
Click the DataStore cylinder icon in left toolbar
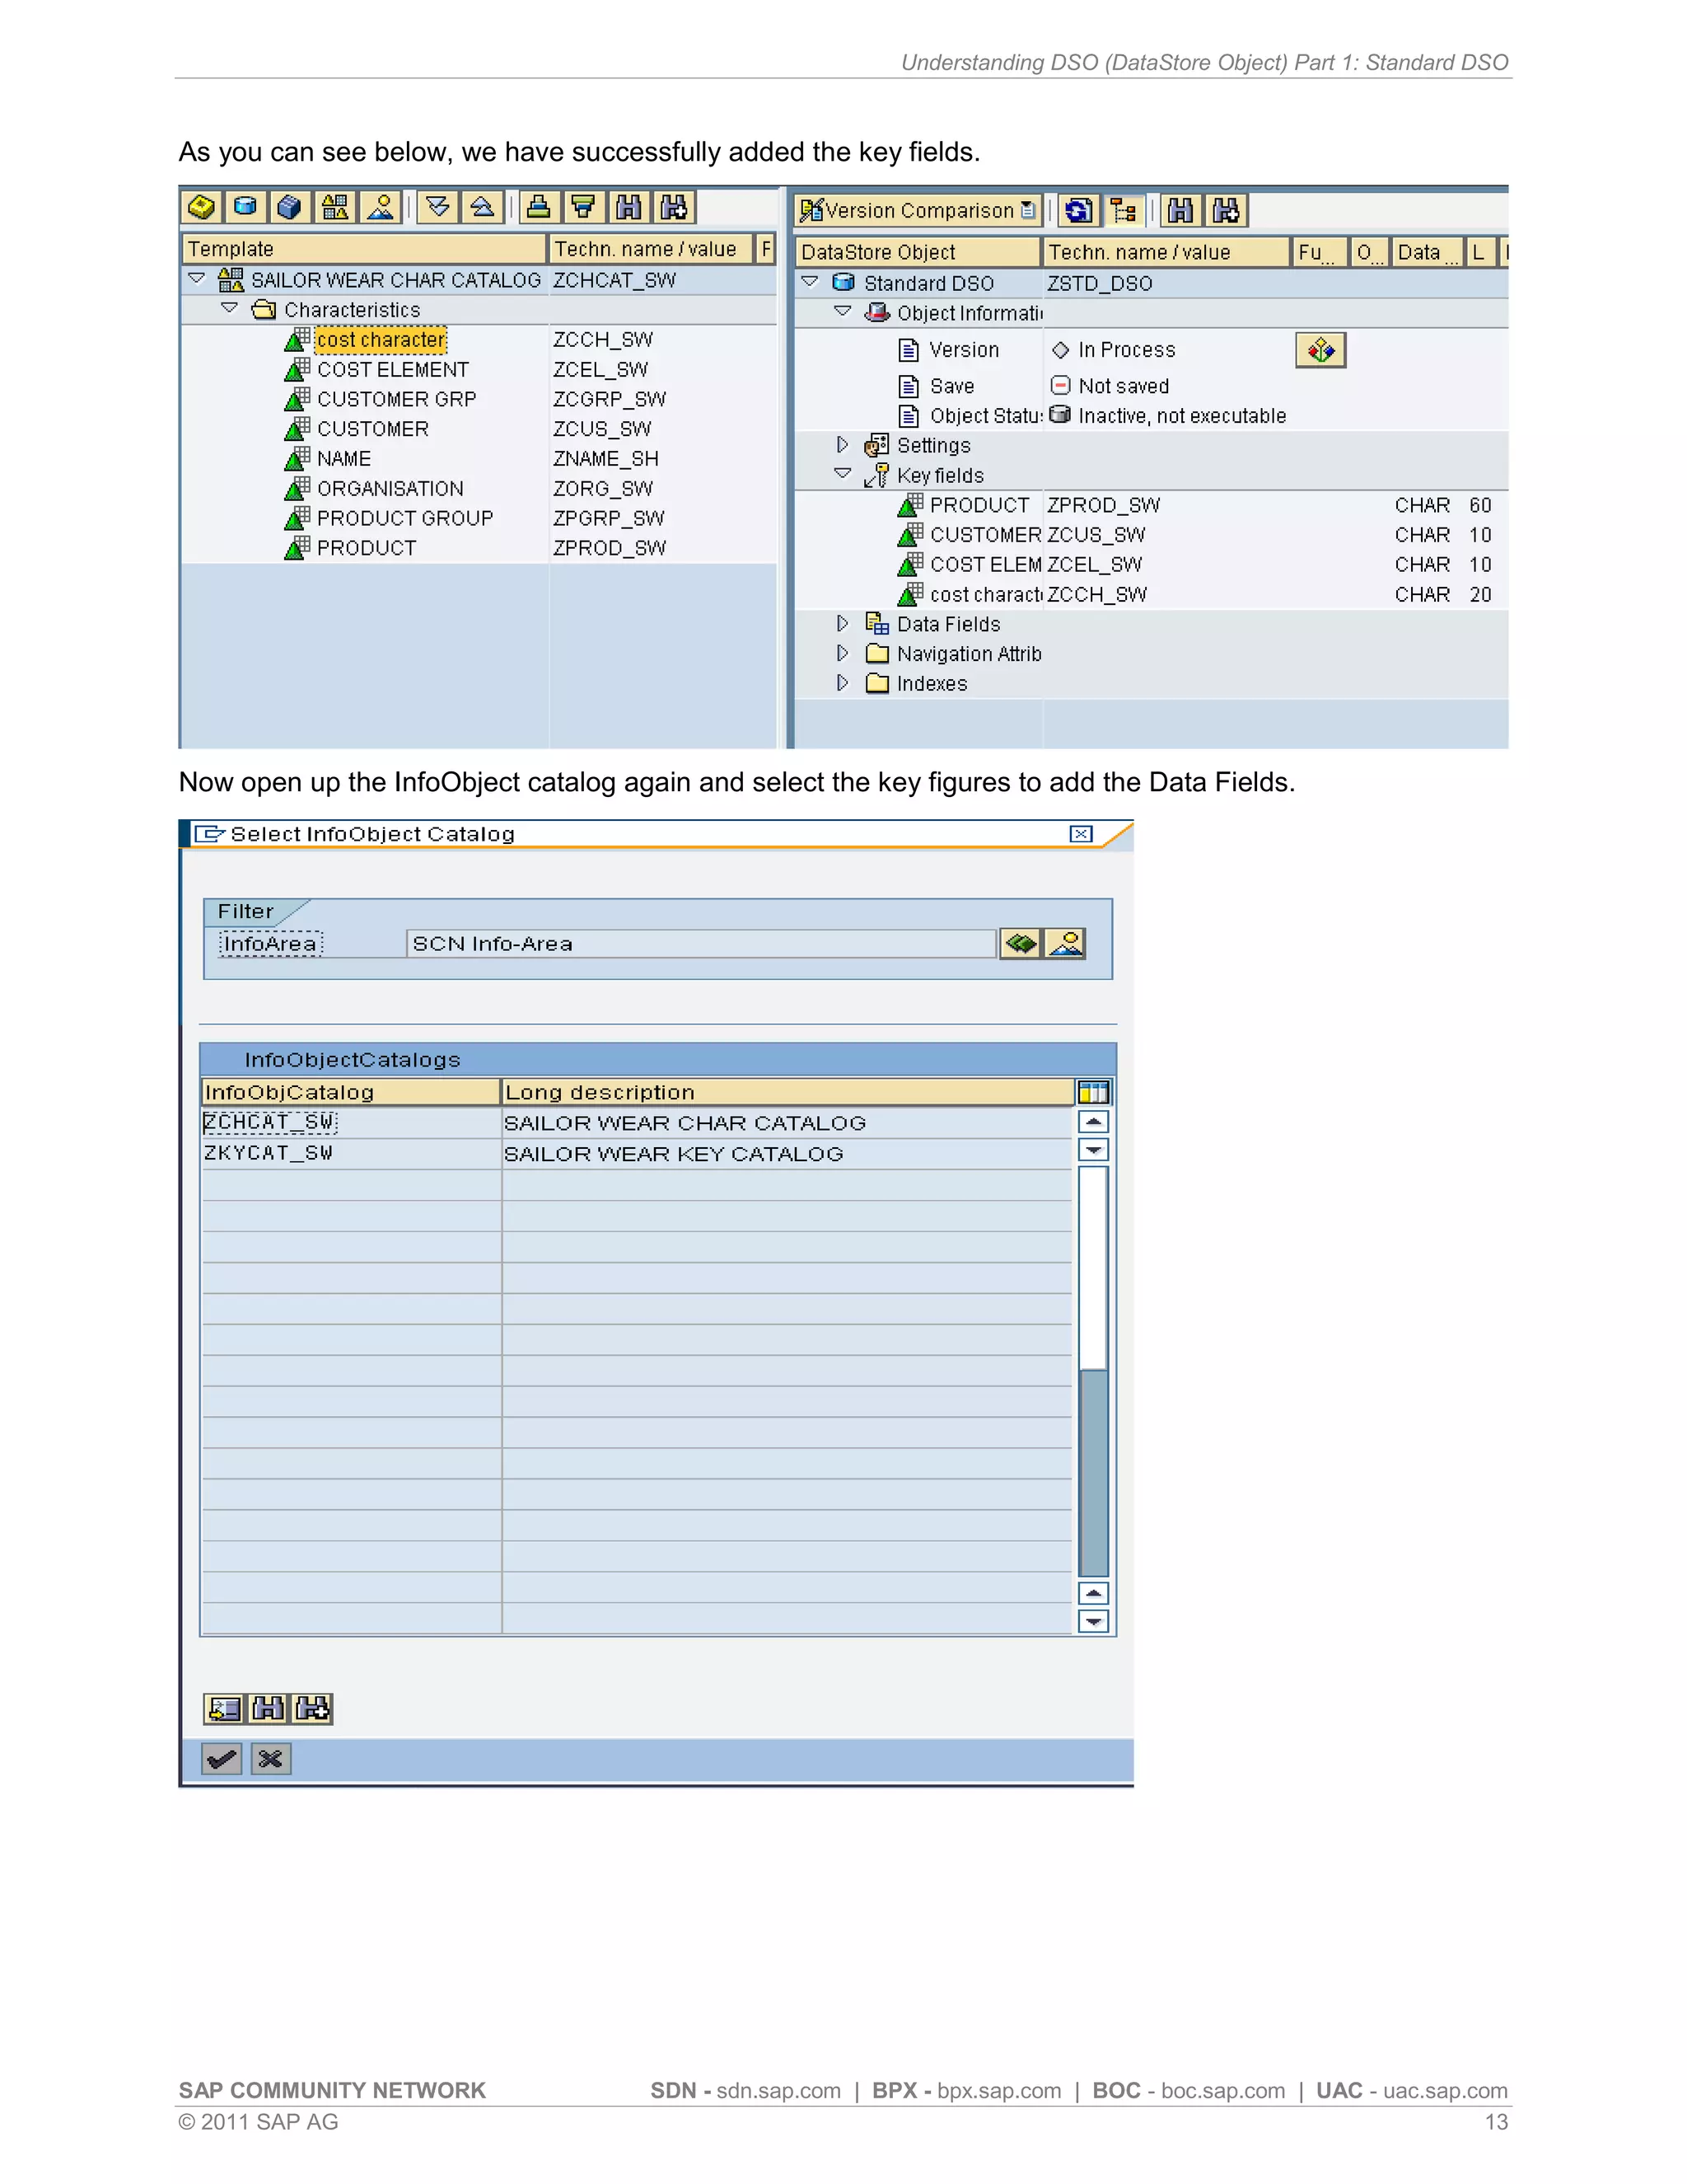pos(245,207)
